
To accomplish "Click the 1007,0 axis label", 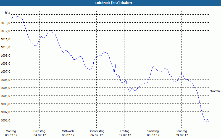I will [6, 71].
